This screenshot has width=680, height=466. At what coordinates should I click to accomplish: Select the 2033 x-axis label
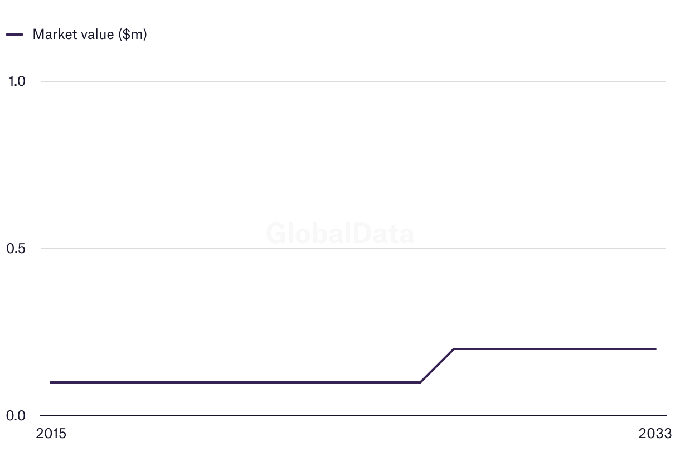(656, 434)
